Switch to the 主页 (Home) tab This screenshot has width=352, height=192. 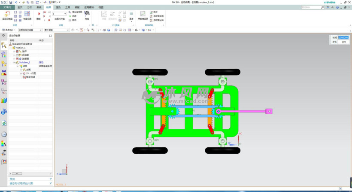pyautogui.click(x=20, y=7)
